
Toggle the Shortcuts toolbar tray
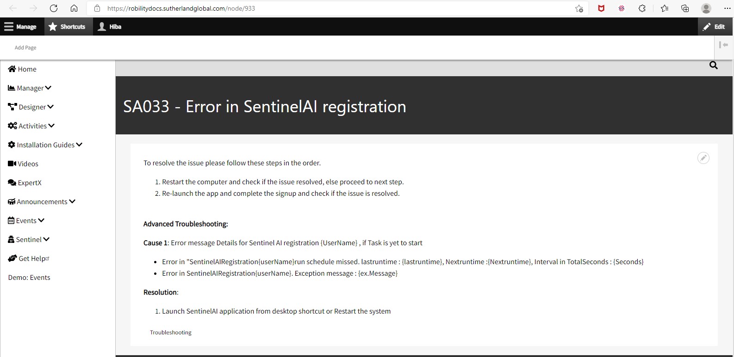(67, 27)
